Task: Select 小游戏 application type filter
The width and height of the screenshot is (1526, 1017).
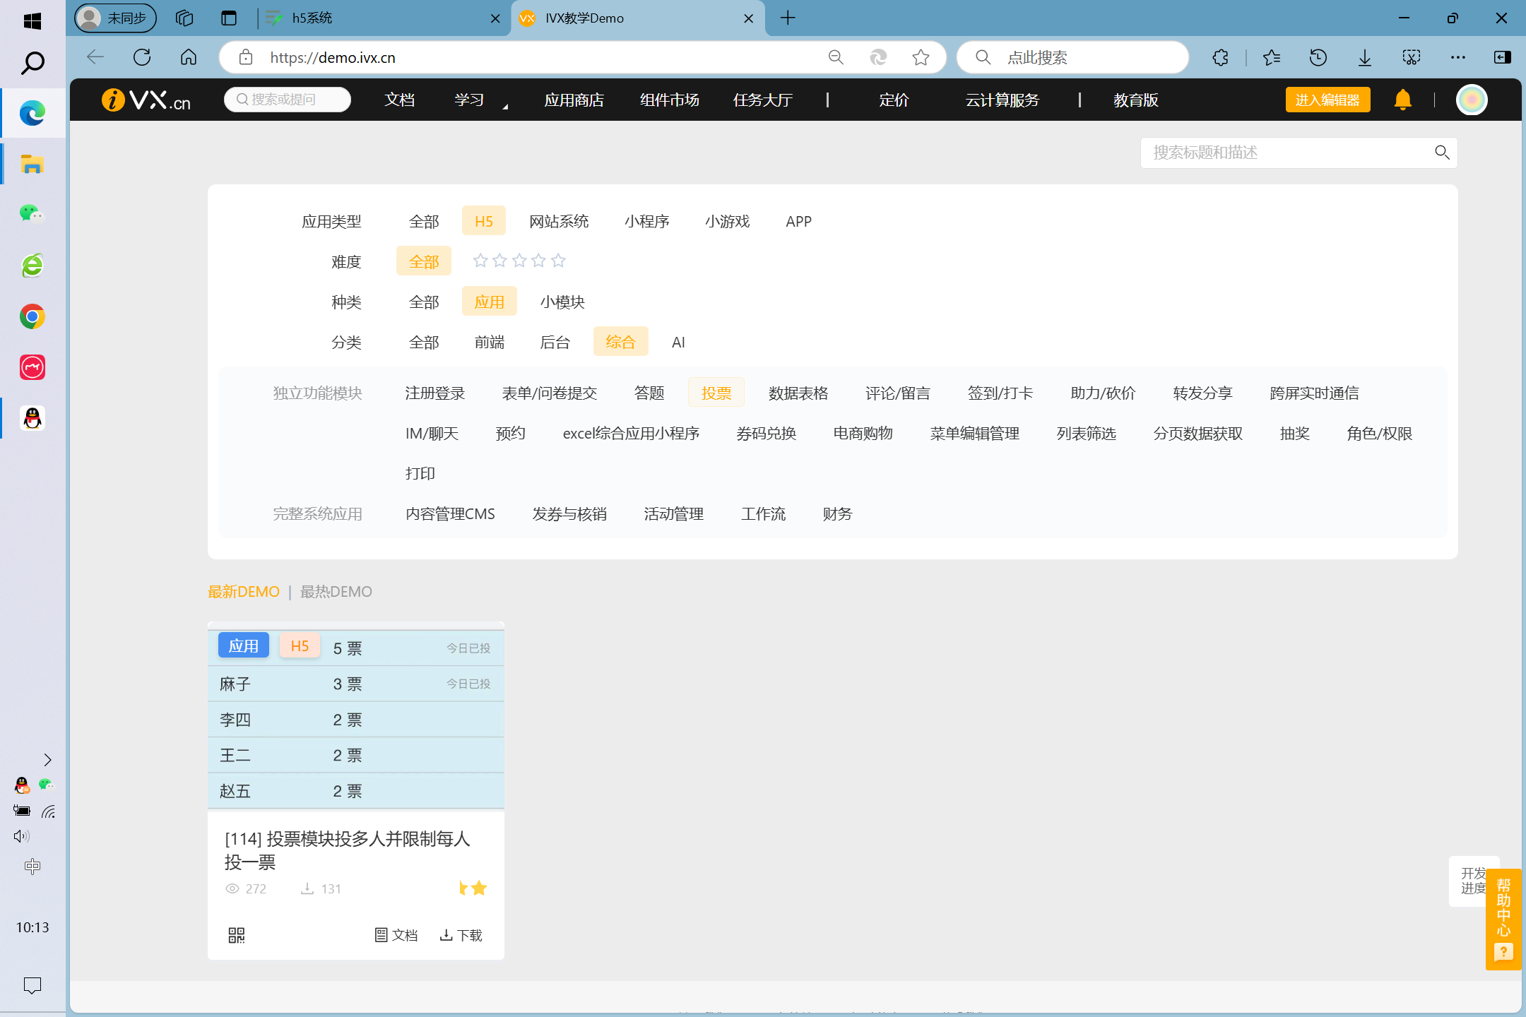Action: click(727, 221)
